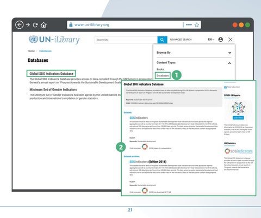Viewport: 261px width, 218px height.
Task: Reload the page with refresh icon
Action: 35,25
